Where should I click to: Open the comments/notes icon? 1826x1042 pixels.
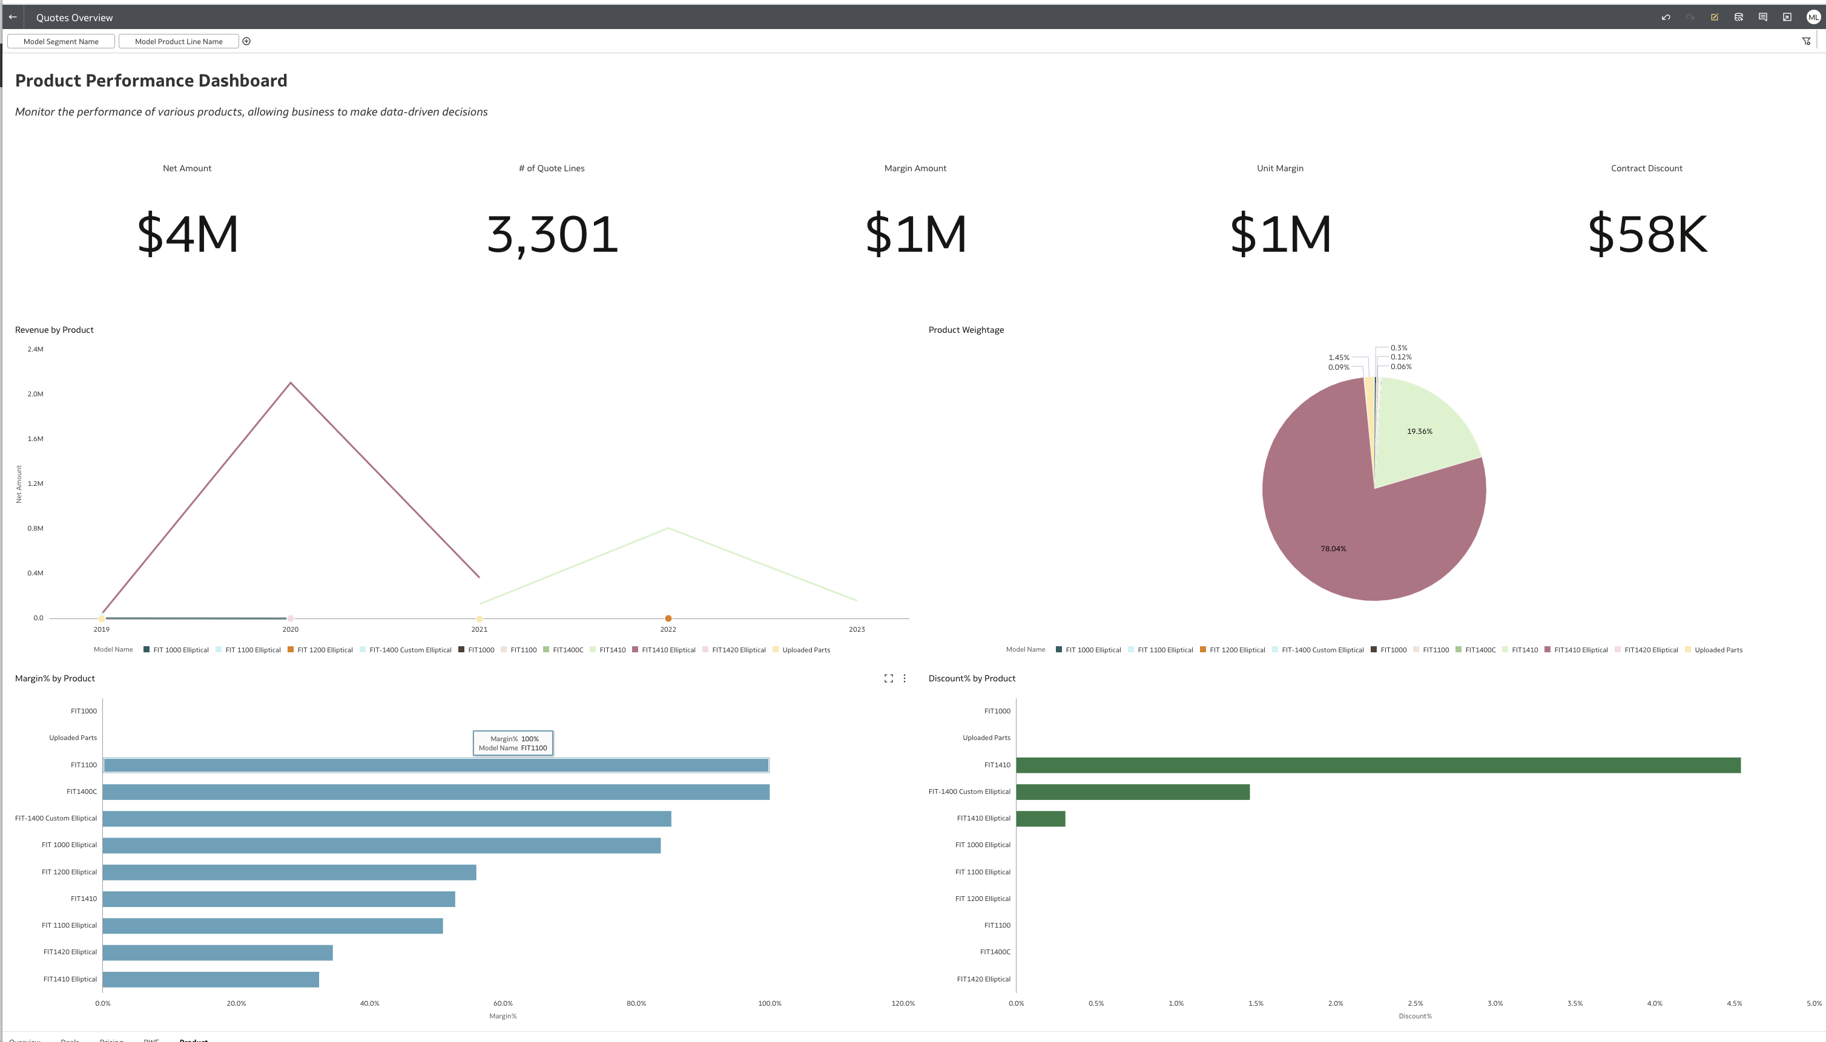click(x=1763, y=17)
